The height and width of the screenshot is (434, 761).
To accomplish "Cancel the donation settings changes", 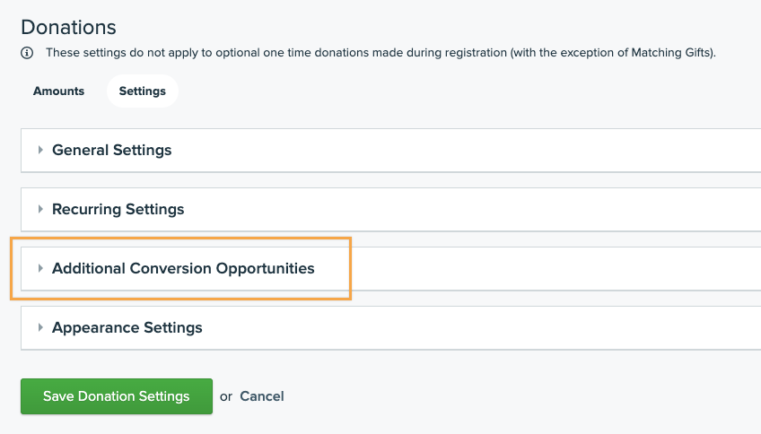I will pyautogui.click(x=261, y=396).
